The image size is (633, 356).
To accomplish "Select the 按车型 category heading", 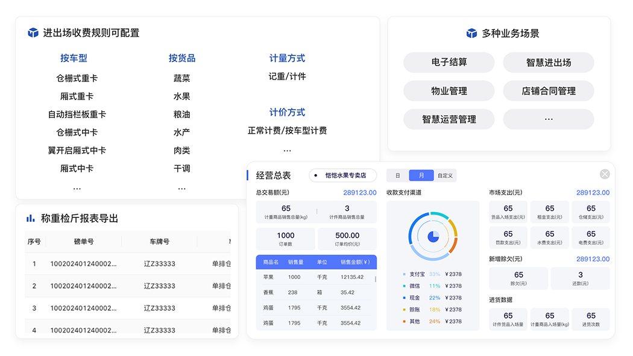I will point(74,58).
